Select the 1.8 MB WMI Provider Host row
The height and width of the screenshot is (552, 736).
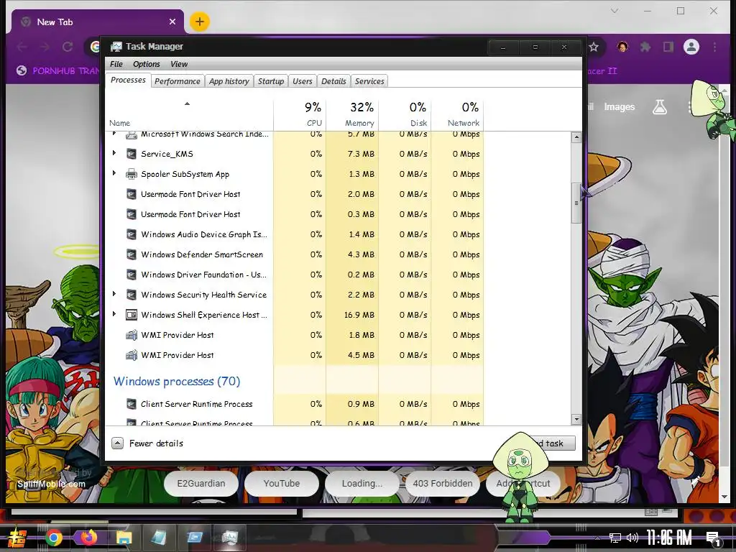click(x=294, y=335)
